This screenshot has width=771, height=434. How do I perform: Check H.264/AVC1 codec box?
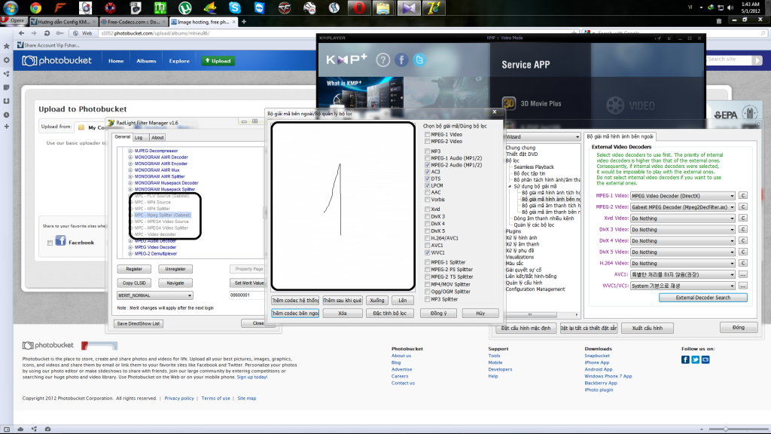[428, 238]
